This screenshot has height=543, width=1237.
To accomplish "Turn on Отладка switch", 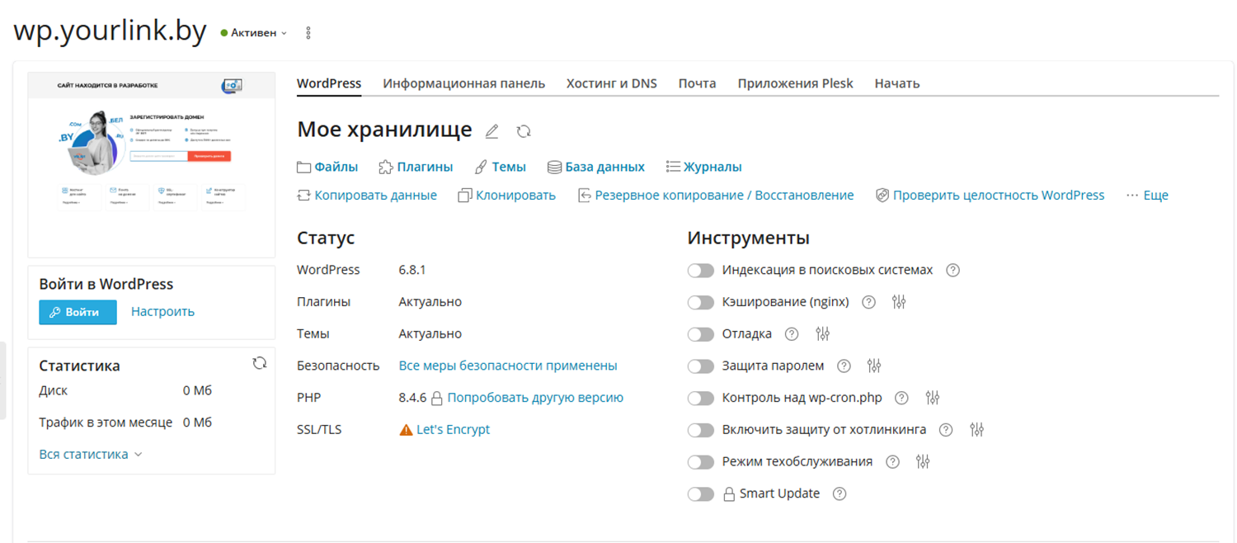I will point(701,334).
